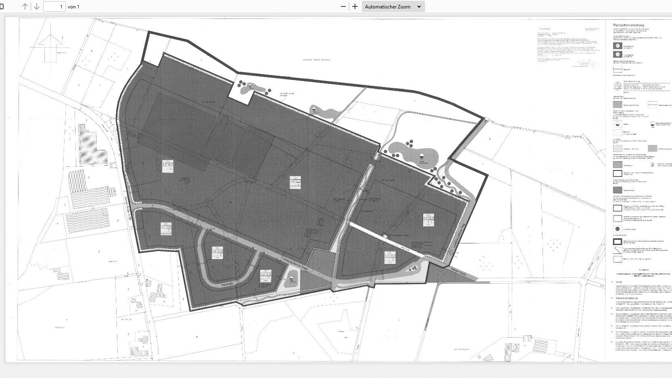
Task: Zoom in using the plus button
Action: [355, 6]
